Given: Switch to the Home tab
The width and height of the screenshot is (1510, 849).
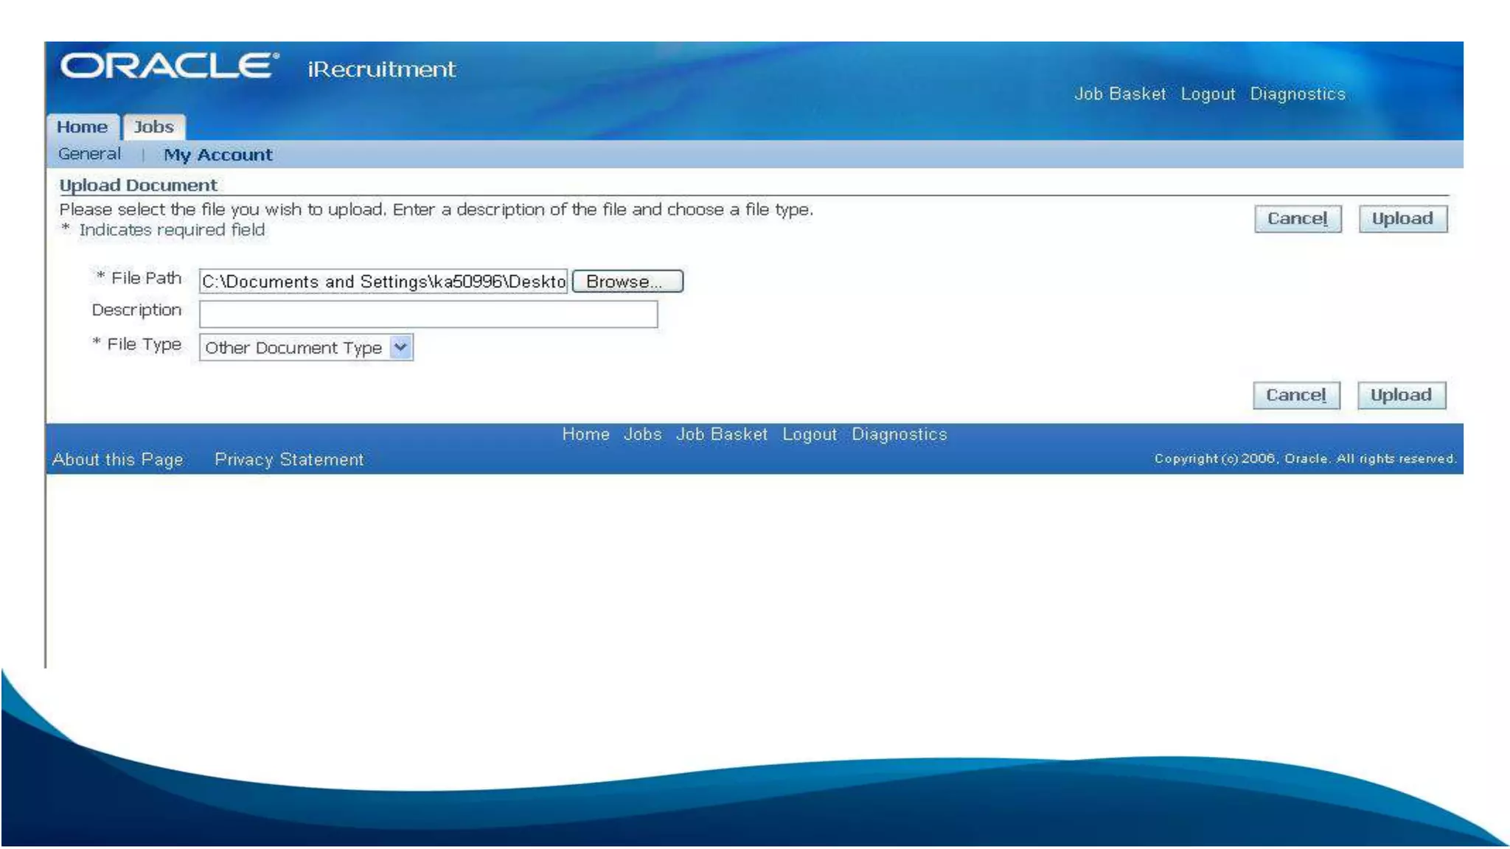Looking at the screenshot, I should click(x=82, y=127).
